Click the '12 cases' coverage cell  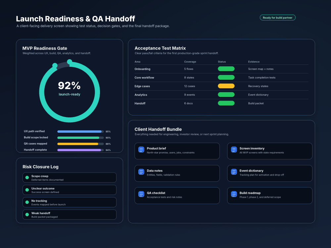tap(189, 86)
